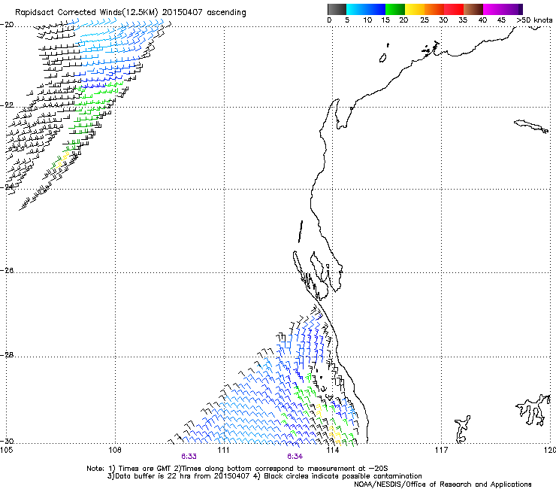Click the 'Rapidscat Corrected Winds(12.5KM)' title text
Screen dimensions: 556x489
[x=86, y=13]
